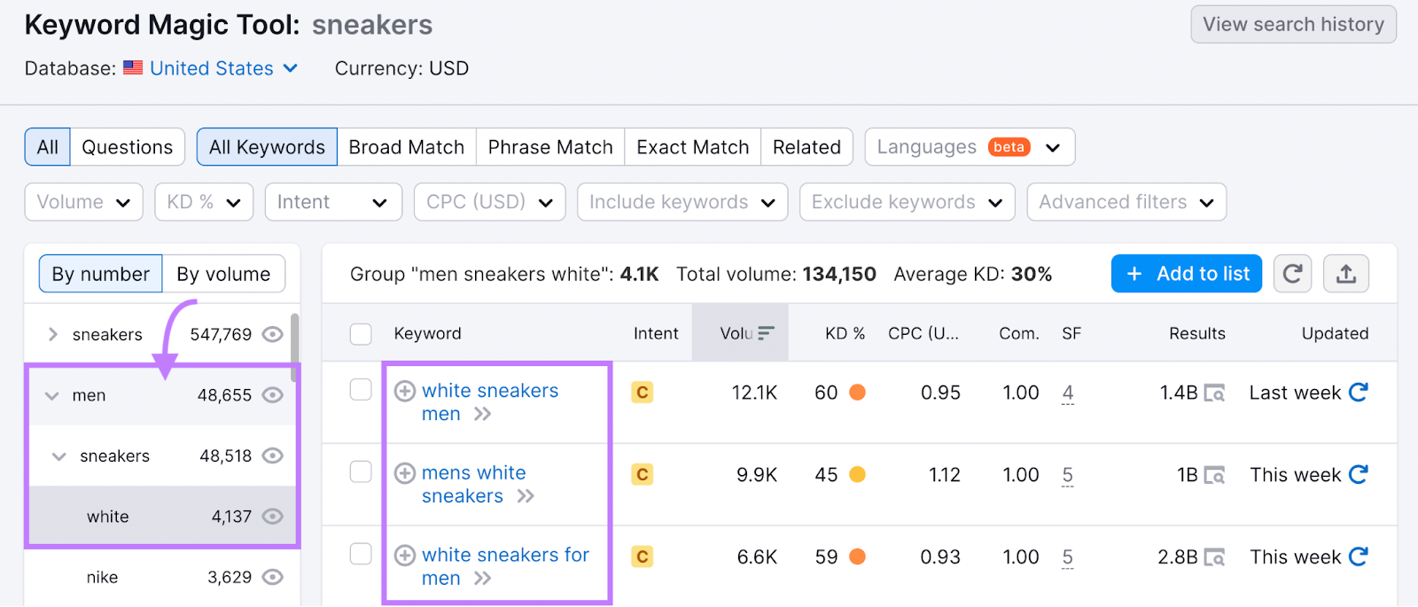Switch to the Questions tab
Image resolution: width=1418 pixels, height=607 pixels.
click(127, 146)
